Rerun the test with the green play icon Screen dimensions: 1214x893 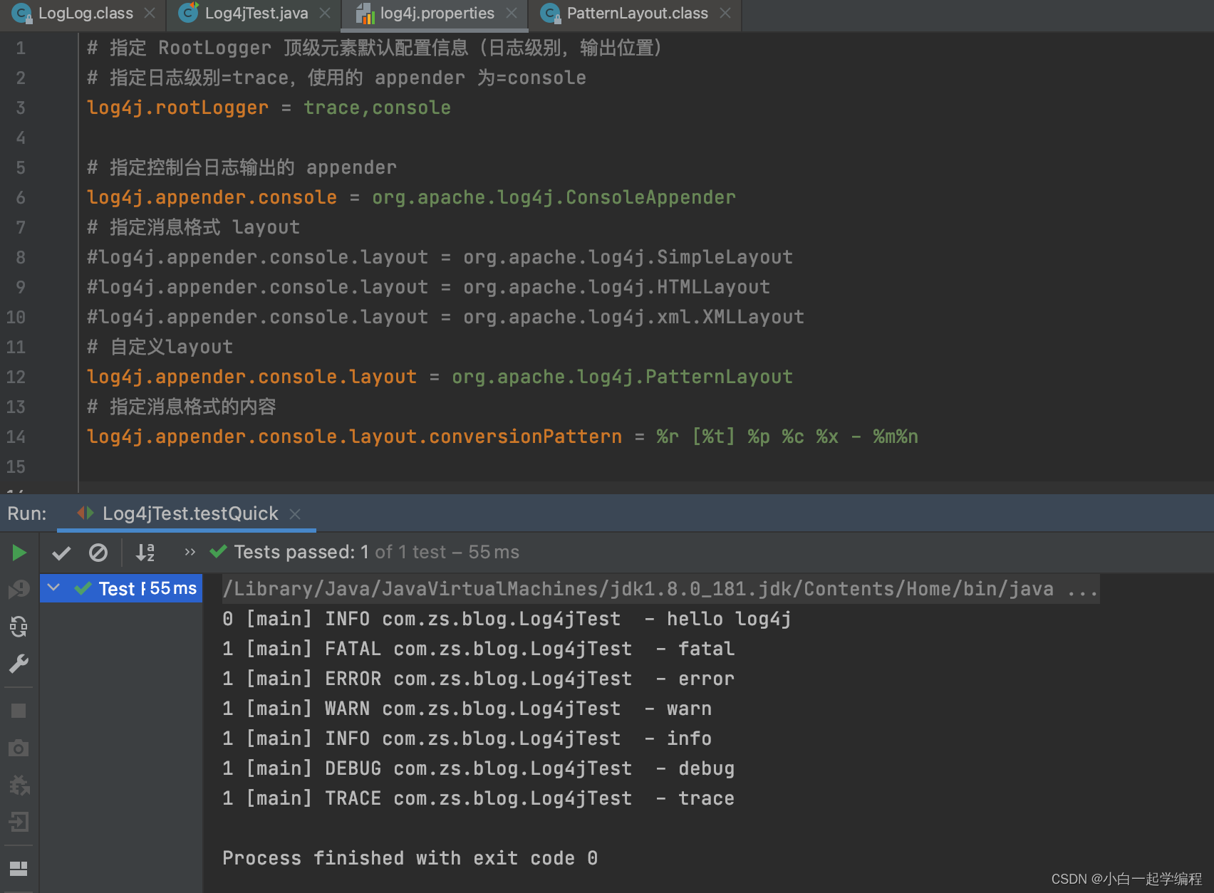[x=19, y=553]
